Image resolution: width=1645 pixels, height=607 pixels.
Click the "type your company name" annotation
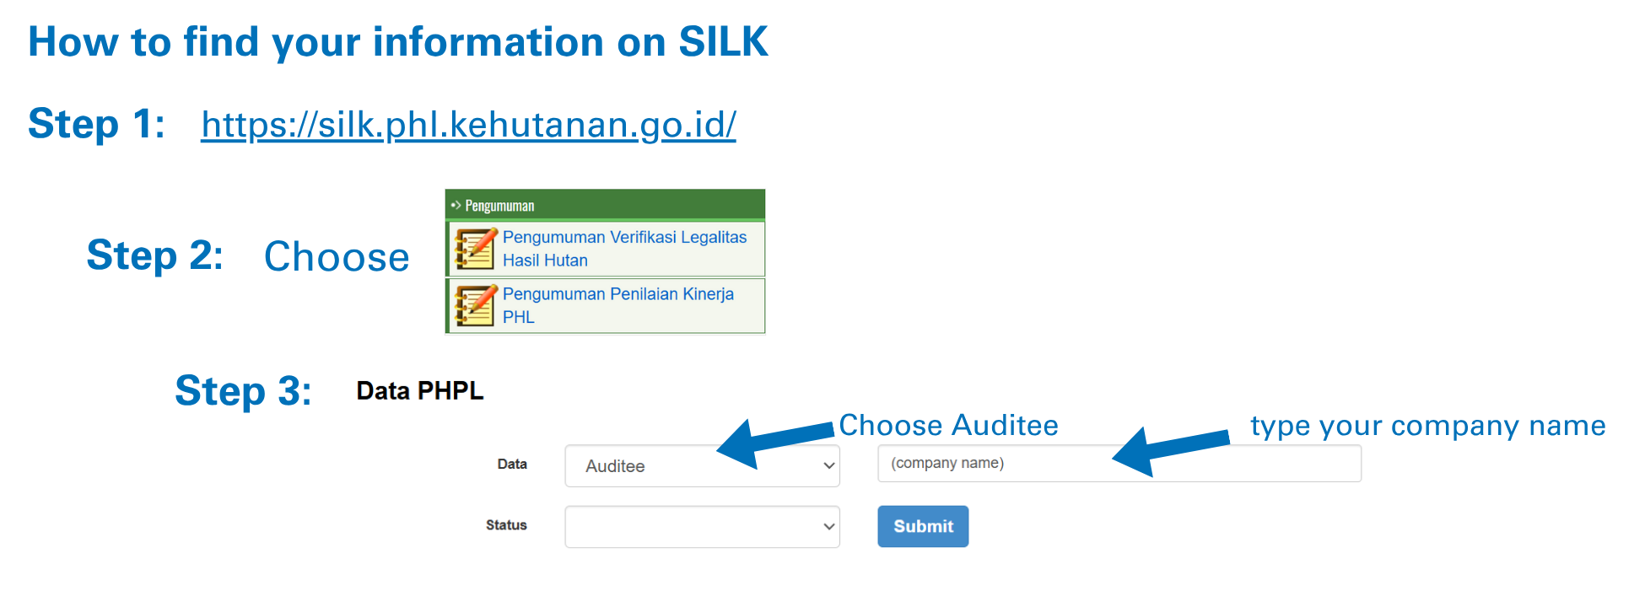[x=1427, y=426]
